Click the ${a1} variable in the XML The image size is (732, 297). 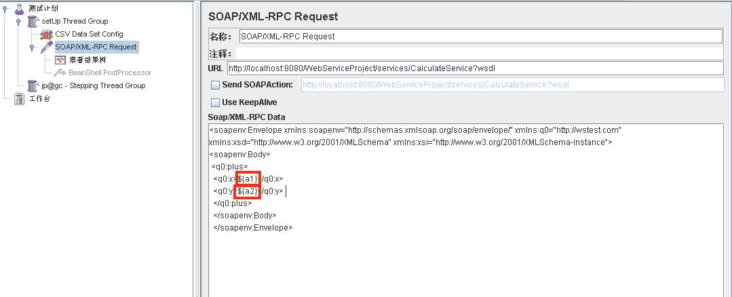coord(248,179)
